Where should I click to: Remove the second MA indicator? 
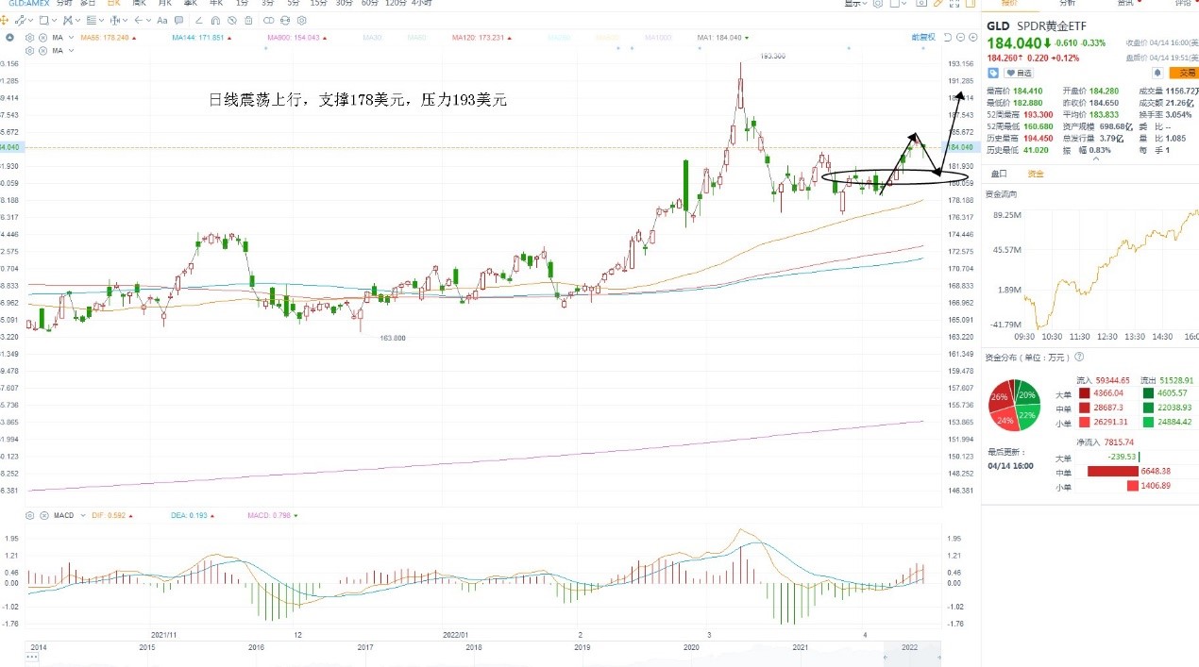coord(42,50)
